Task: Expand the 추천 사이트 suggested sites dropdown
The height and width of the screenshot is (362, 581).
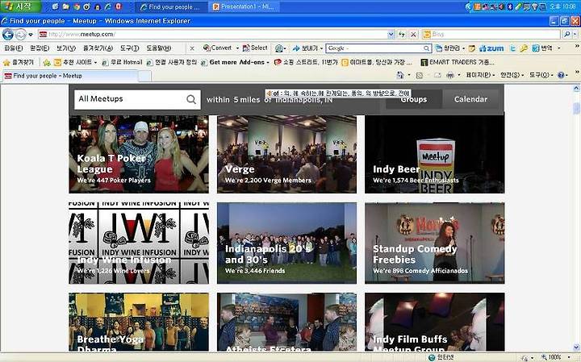Action: 95,62
